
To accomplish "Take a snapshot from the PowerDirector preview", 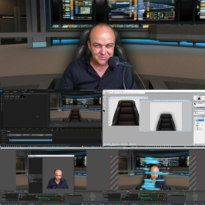I will click(x=60, y=126).
